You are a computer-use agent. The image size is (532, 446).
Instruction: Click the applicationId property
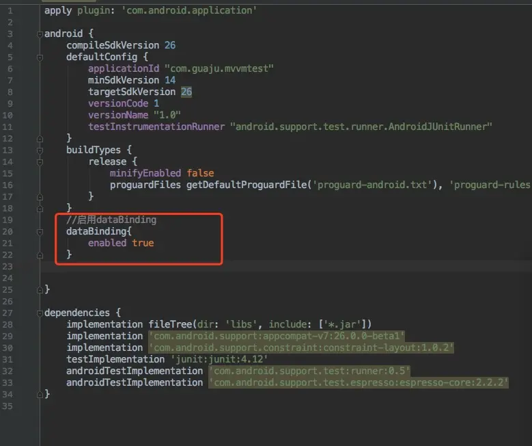click(x=124, y=68)
